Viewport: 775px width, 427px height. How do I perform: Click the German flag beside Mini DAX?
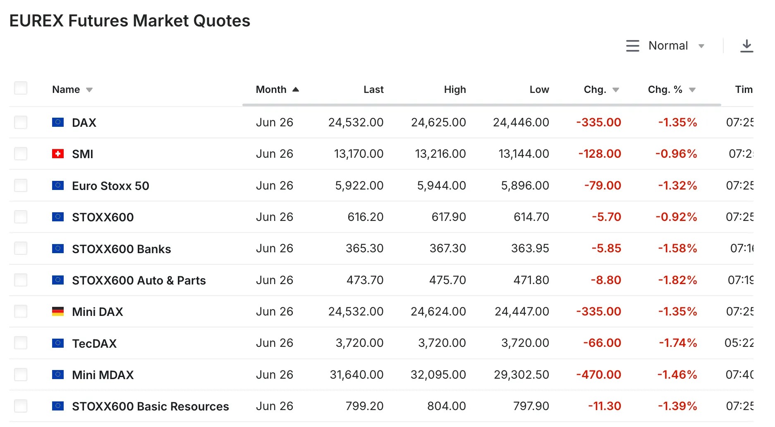(58, 312)
